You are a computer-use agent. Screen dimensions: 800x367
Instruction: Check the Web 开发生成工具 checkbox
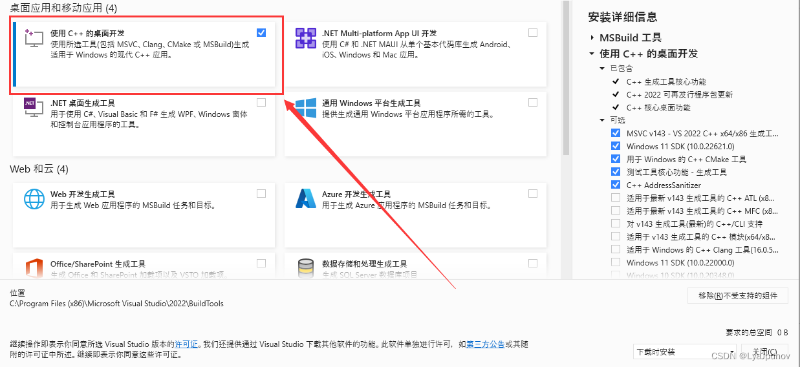[x=261, y=193]
